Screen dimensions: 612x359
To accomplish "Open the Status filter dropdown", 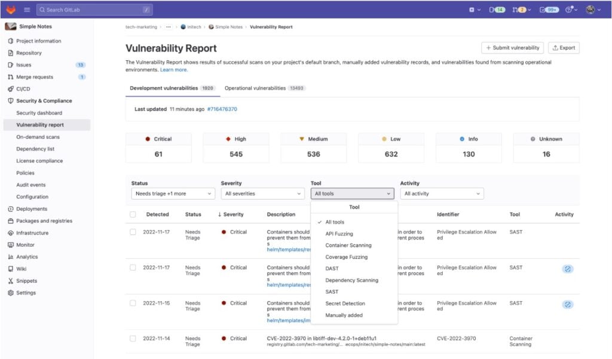I will (173, 194).
